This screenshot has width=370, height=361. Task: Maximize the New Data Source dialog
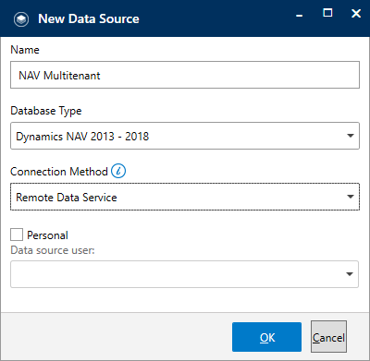pos(327,13)
